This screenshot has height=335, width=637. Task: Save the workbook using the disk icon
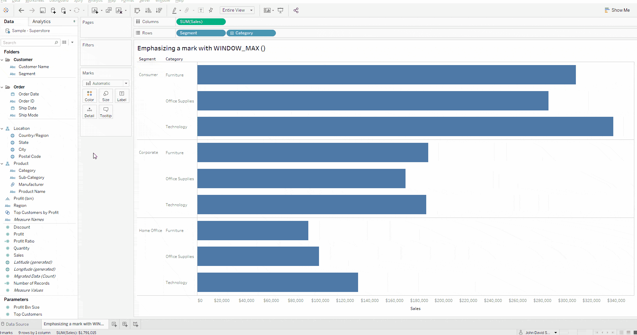43,10
